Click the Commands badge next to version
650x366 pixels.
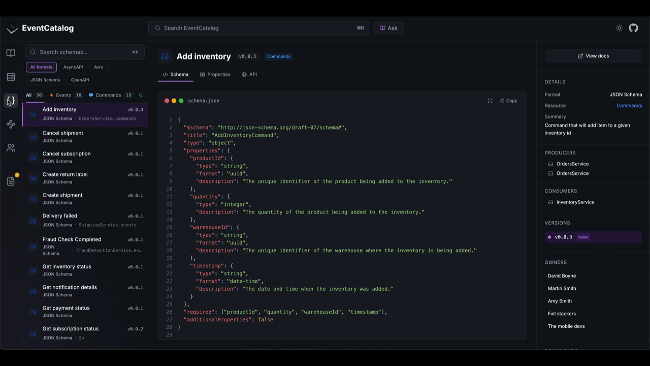(279, 56)
